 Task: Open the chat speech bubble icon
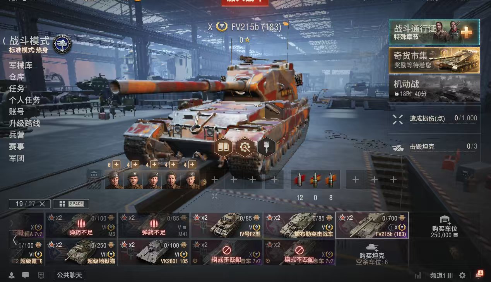coord(26,275)
